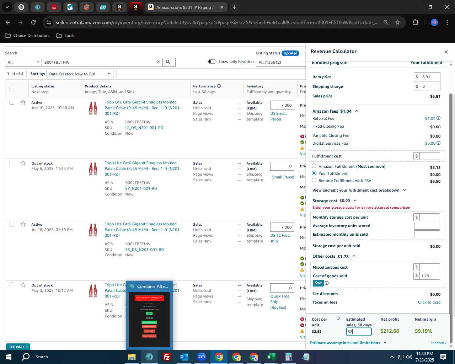455x364 pixels.
Task: Open the ChatGPT pinned browser tab
Action: [x=21, y=7]
